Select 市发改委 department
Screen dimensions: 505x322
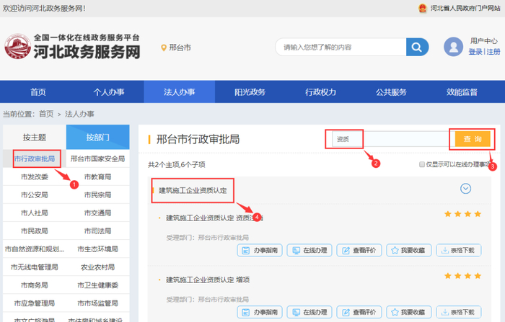[x=35, y=176]
